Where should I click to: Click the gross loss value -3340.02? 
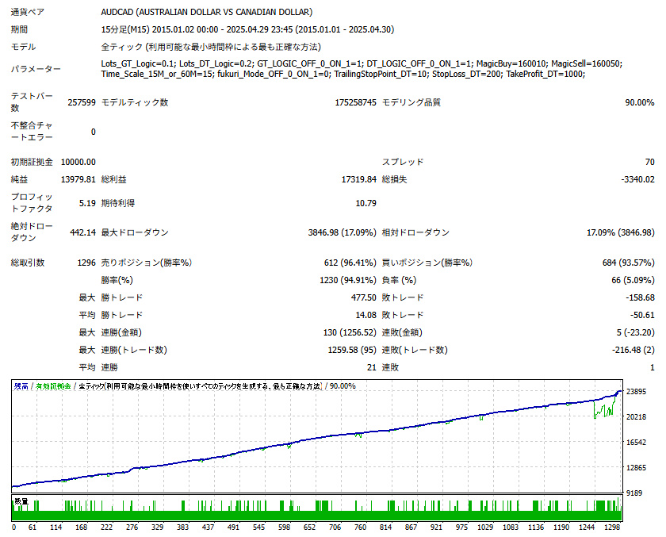[637, 179]
